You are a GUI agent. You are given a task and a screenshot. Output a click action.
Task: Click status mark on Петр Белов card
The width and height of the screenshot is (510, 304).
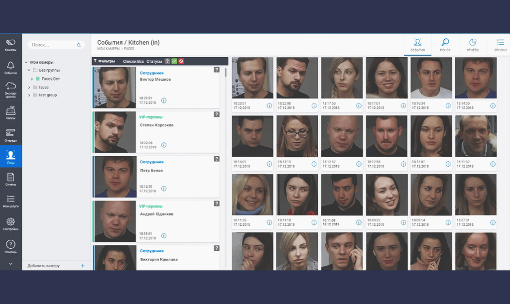pyautogui.click(x=217, y=159)
